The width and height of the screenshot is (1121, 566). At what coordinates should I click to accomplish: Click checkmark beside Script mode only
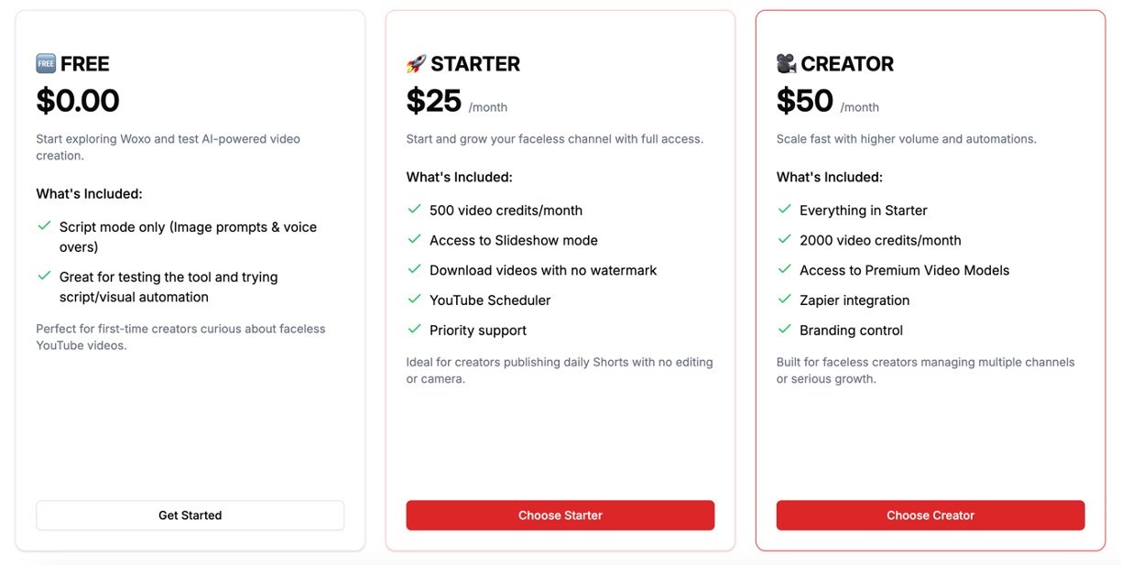pos(44,226)
